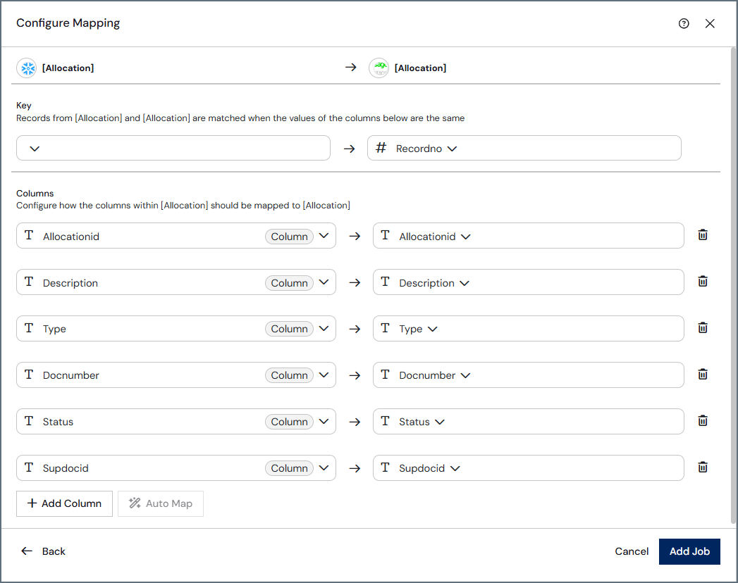The width and height of the screenshot is (738, 583).
Task: Click Column badge in Description row
Action: (289, 283)
